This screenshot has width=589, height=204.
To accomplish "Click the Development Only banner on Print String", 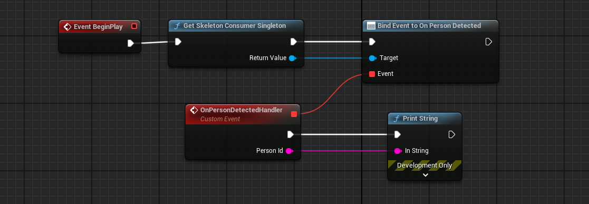I will 424,166.
